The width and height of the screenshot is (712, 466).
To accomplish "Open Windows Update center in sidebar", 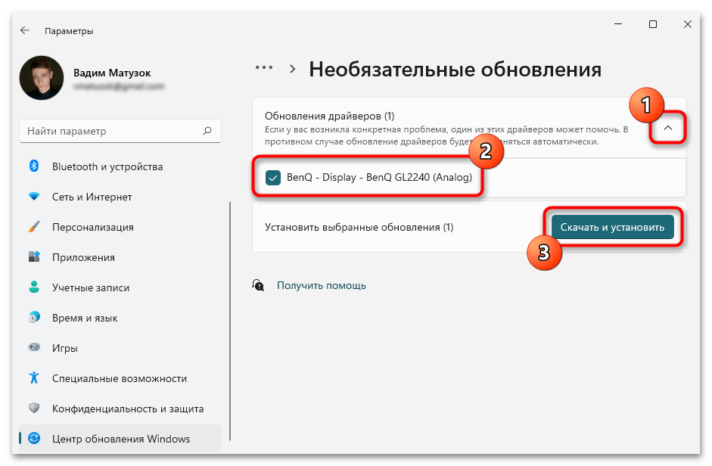I will point(120,439).
